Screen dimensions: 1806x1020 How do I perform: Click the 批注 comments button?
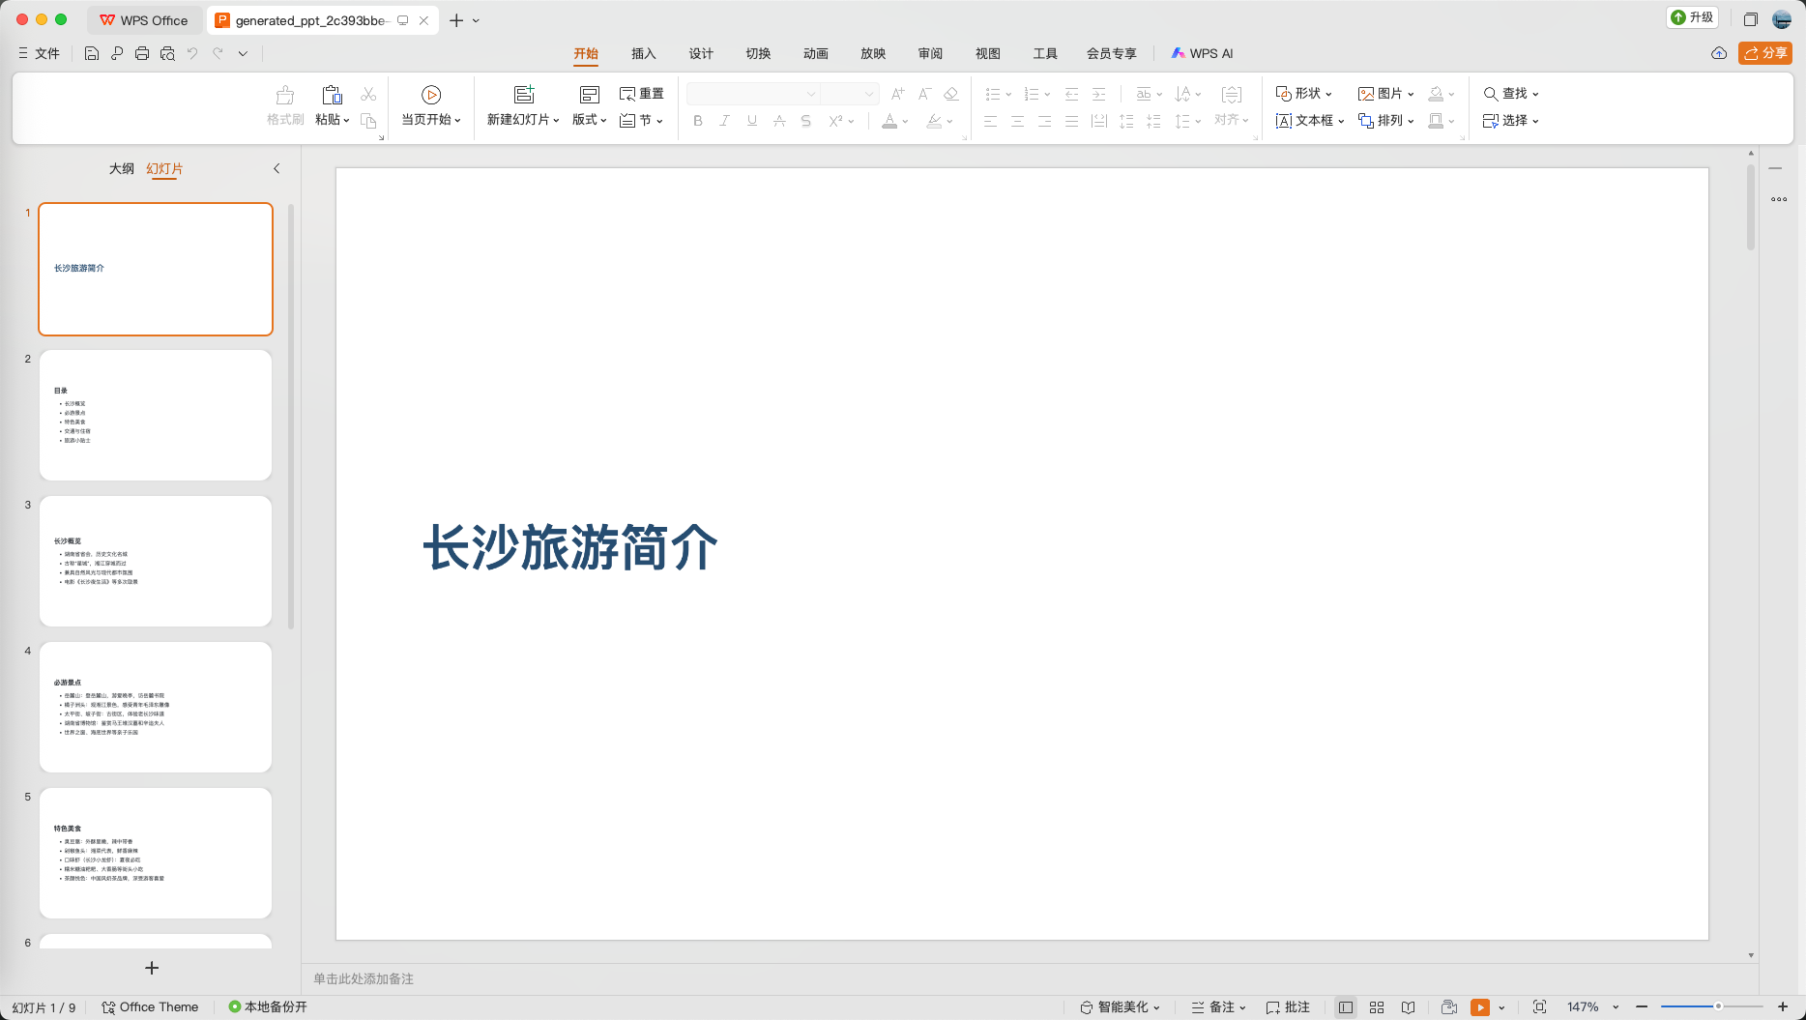click(x=1288, y=1007)
